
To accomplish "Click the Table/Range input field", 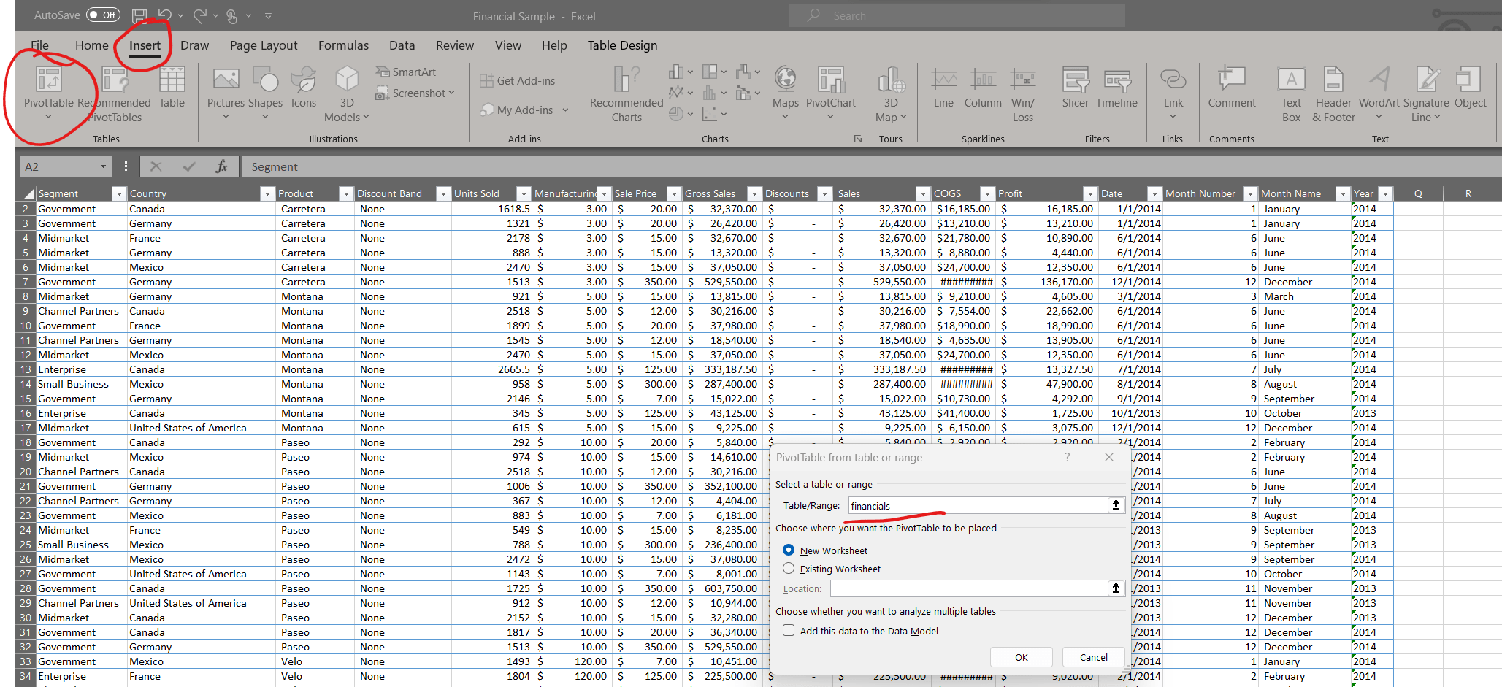I will tap(978, 505).
